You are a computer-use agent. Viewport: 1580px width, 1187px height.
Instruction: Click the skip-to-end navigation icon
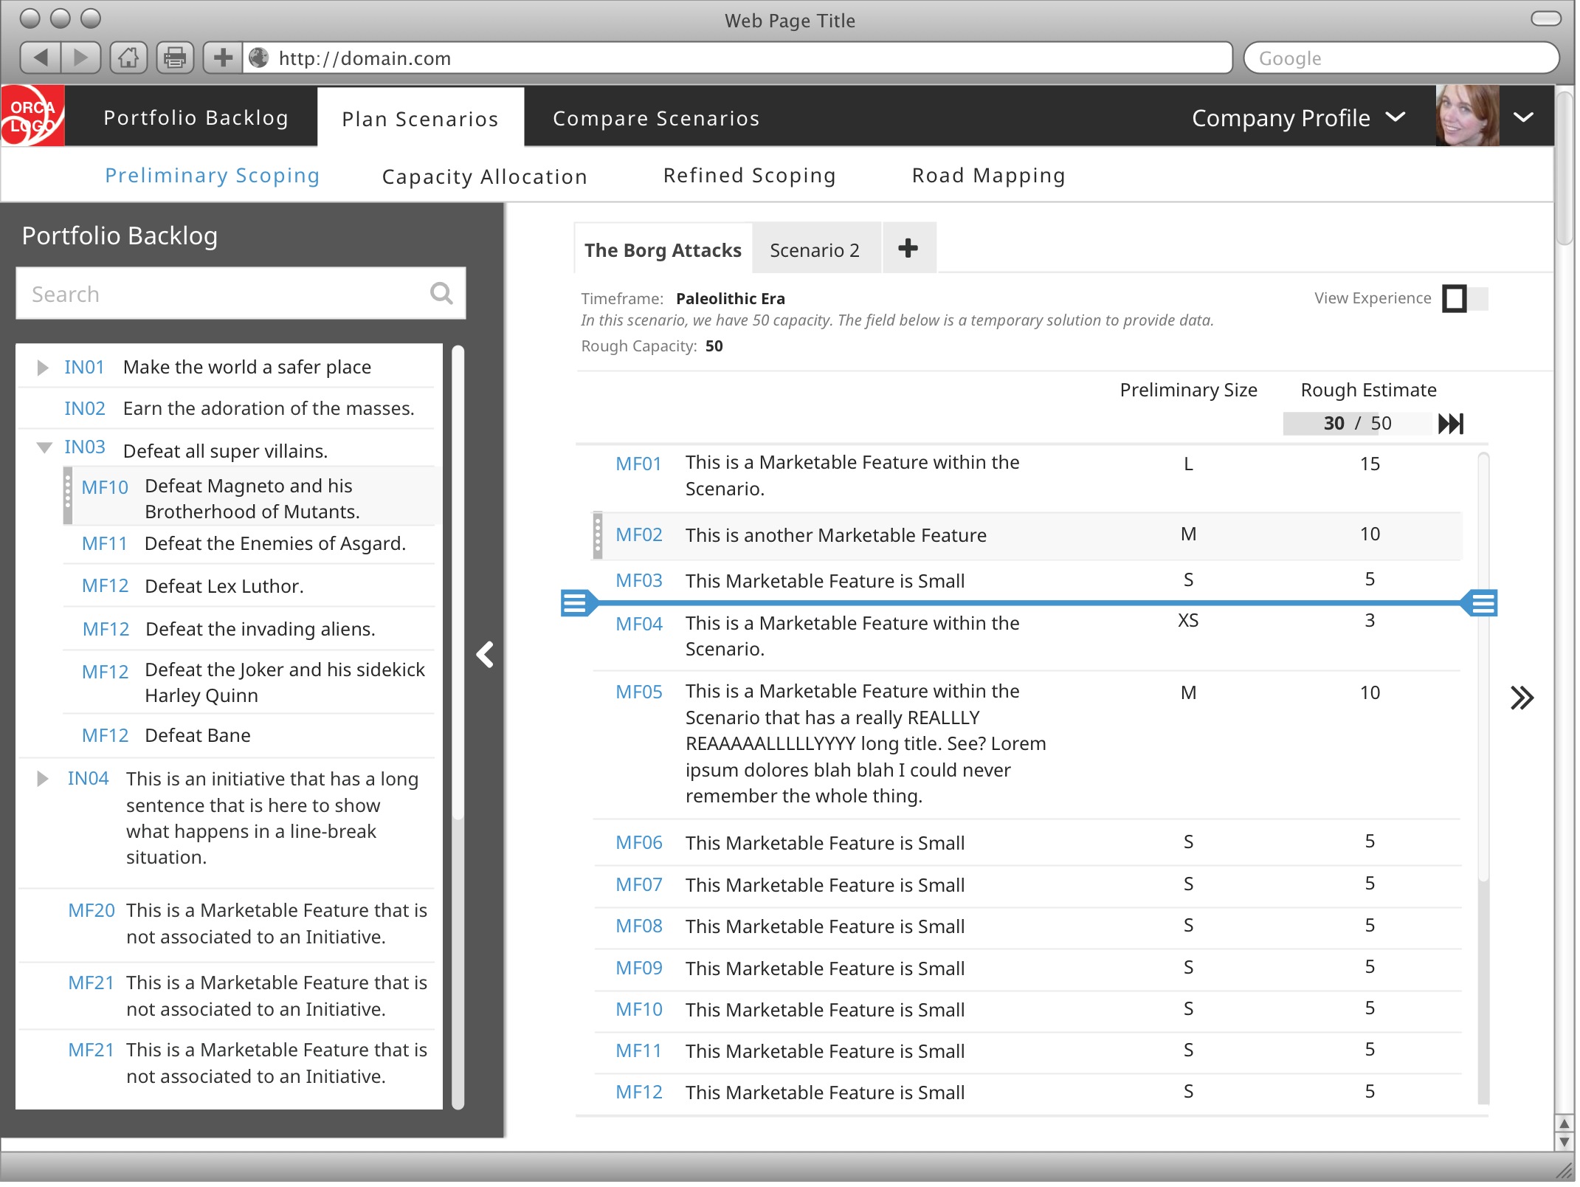(1448, 423)
